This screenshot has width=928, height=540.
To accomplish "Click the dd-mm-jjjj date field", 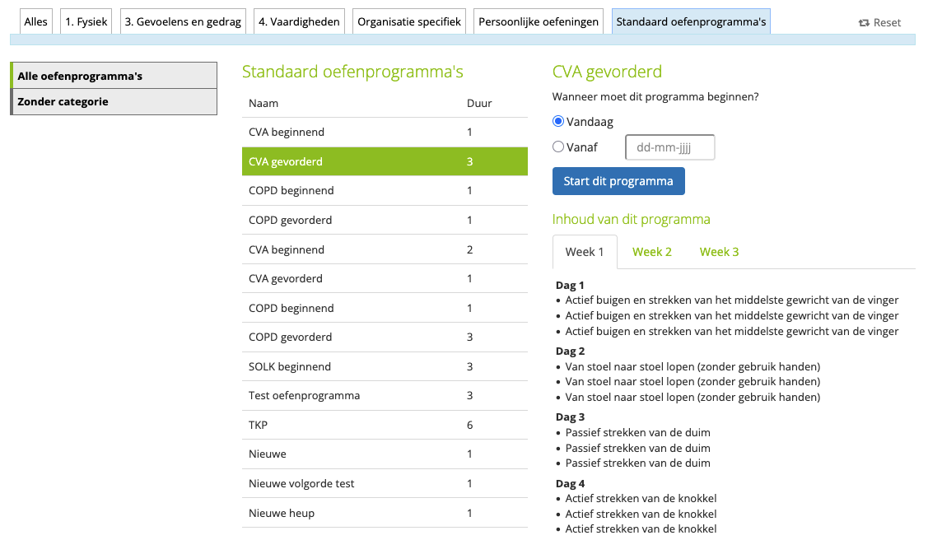I will (669, 147).
